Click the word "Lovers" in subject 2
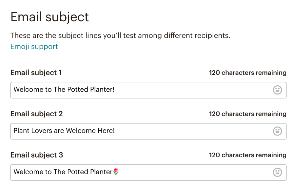The image size is (292, 193). pos(41,131)
